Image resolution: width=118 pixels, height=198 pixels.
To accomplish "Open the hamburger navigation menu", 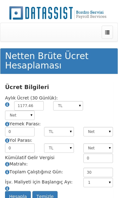I will (107, 32).
